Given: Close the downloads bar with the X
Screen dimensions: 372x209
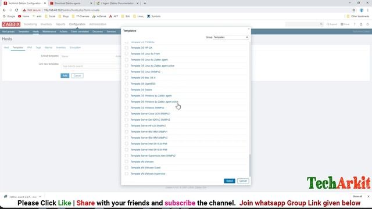Looking at the screenshot, I should pyautogui.click(x=368, y=196).
